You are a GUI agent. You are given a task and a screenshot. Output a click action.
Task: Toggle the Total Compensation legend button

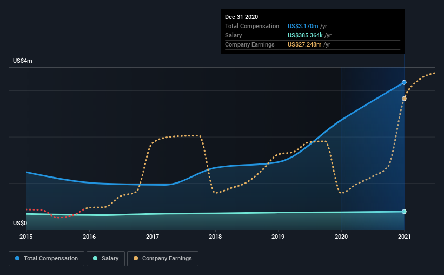coord(47,259)
